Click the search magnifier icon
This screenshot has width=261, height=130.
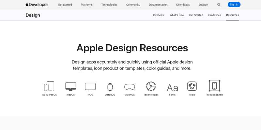219,5
